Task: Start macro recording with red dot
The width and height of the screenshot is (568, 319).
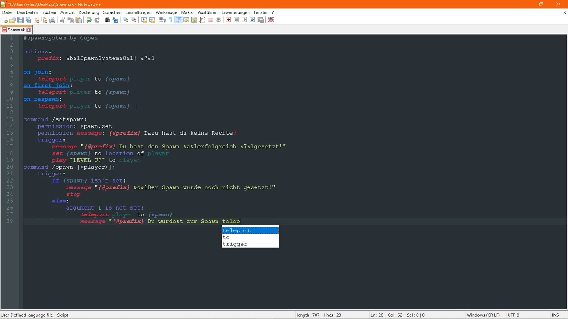Action: click(229, 20)
